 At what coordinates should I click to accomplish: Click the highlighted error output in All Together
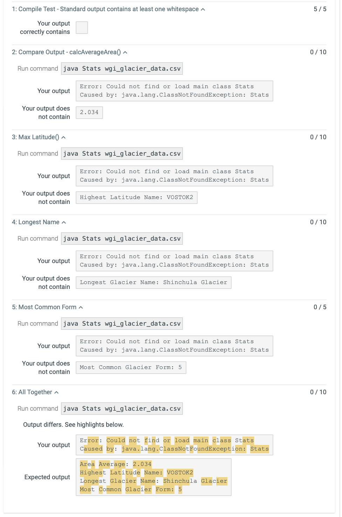[x=175, y=445]
